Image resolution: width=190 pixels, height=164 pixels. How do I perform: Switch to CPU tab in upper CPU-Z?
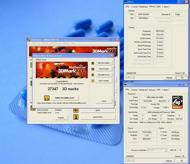click(x=127, y=7)
